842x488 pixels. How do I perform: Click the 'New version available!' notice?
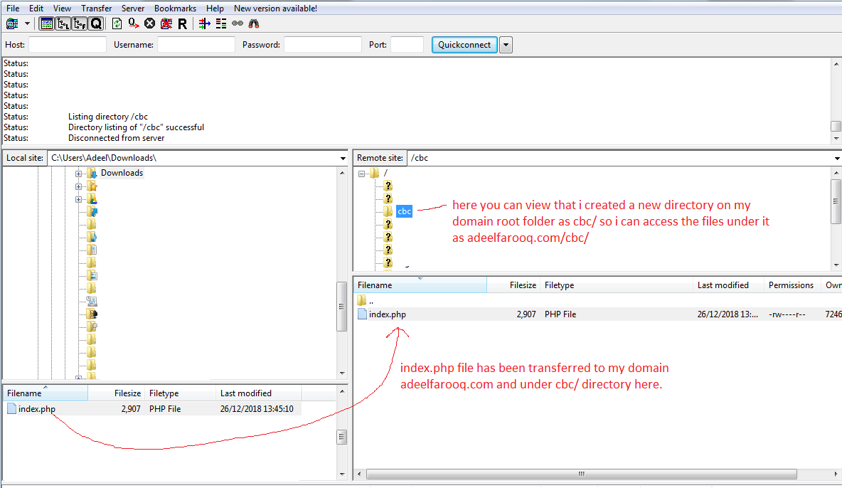click(275, 9)
